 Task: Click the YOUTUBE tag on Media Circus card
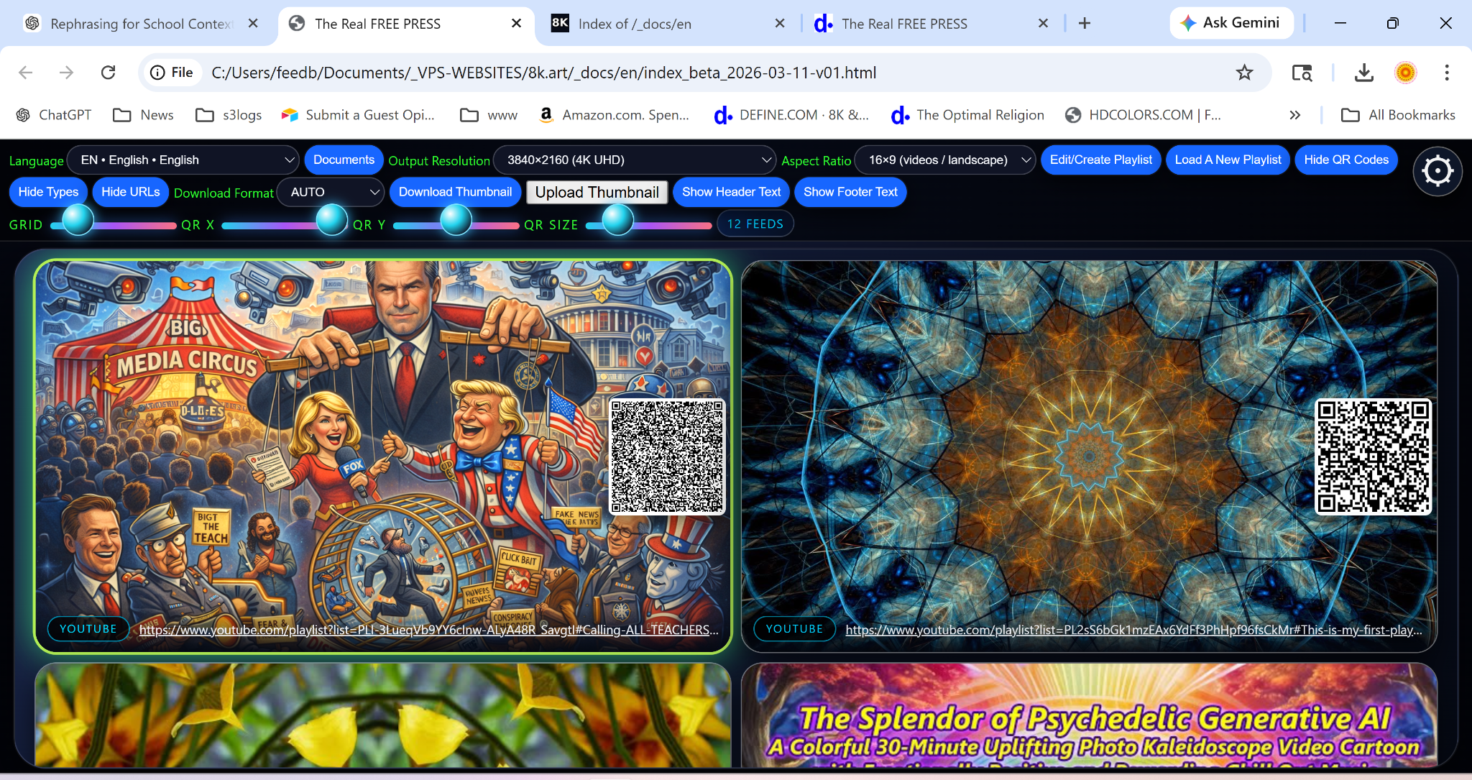click(88, 629)
